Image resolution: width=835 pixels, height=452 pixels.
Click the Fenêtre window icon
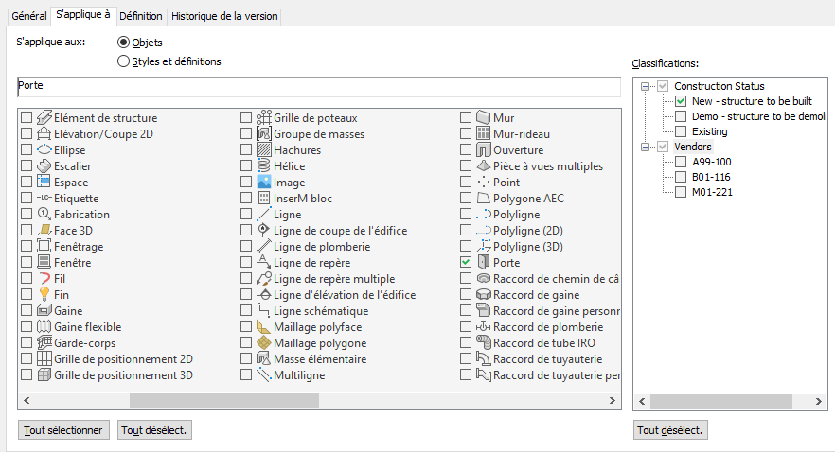[x=44, y=262]
